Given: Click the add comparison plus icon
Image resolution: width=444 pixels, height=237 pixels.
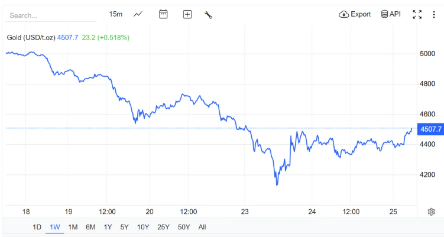Looking at the screenshot, I should (187, 14).
